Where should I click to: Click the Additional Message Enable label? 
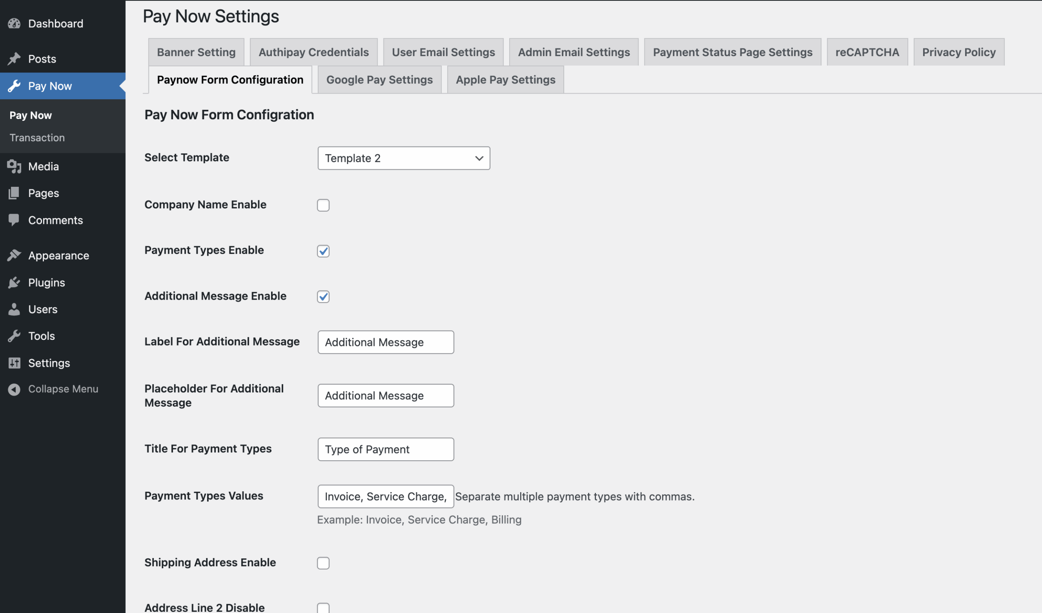[215, 296]
